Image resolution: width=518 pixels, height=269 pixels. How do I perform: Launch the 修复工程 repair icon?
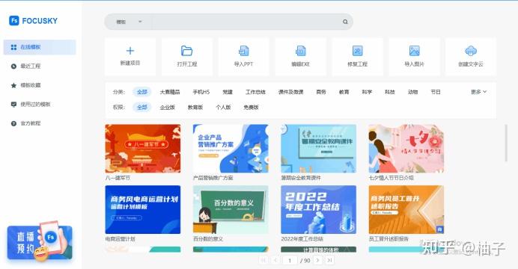(x=358, y=51)
